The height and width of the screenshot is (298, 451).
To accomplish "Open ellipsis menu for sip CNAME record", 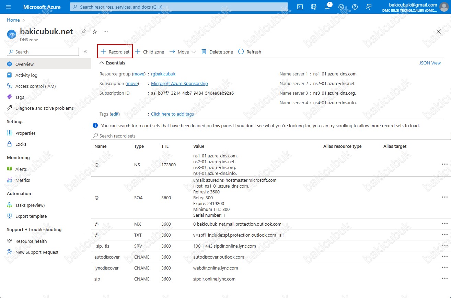I will [445, 278].
